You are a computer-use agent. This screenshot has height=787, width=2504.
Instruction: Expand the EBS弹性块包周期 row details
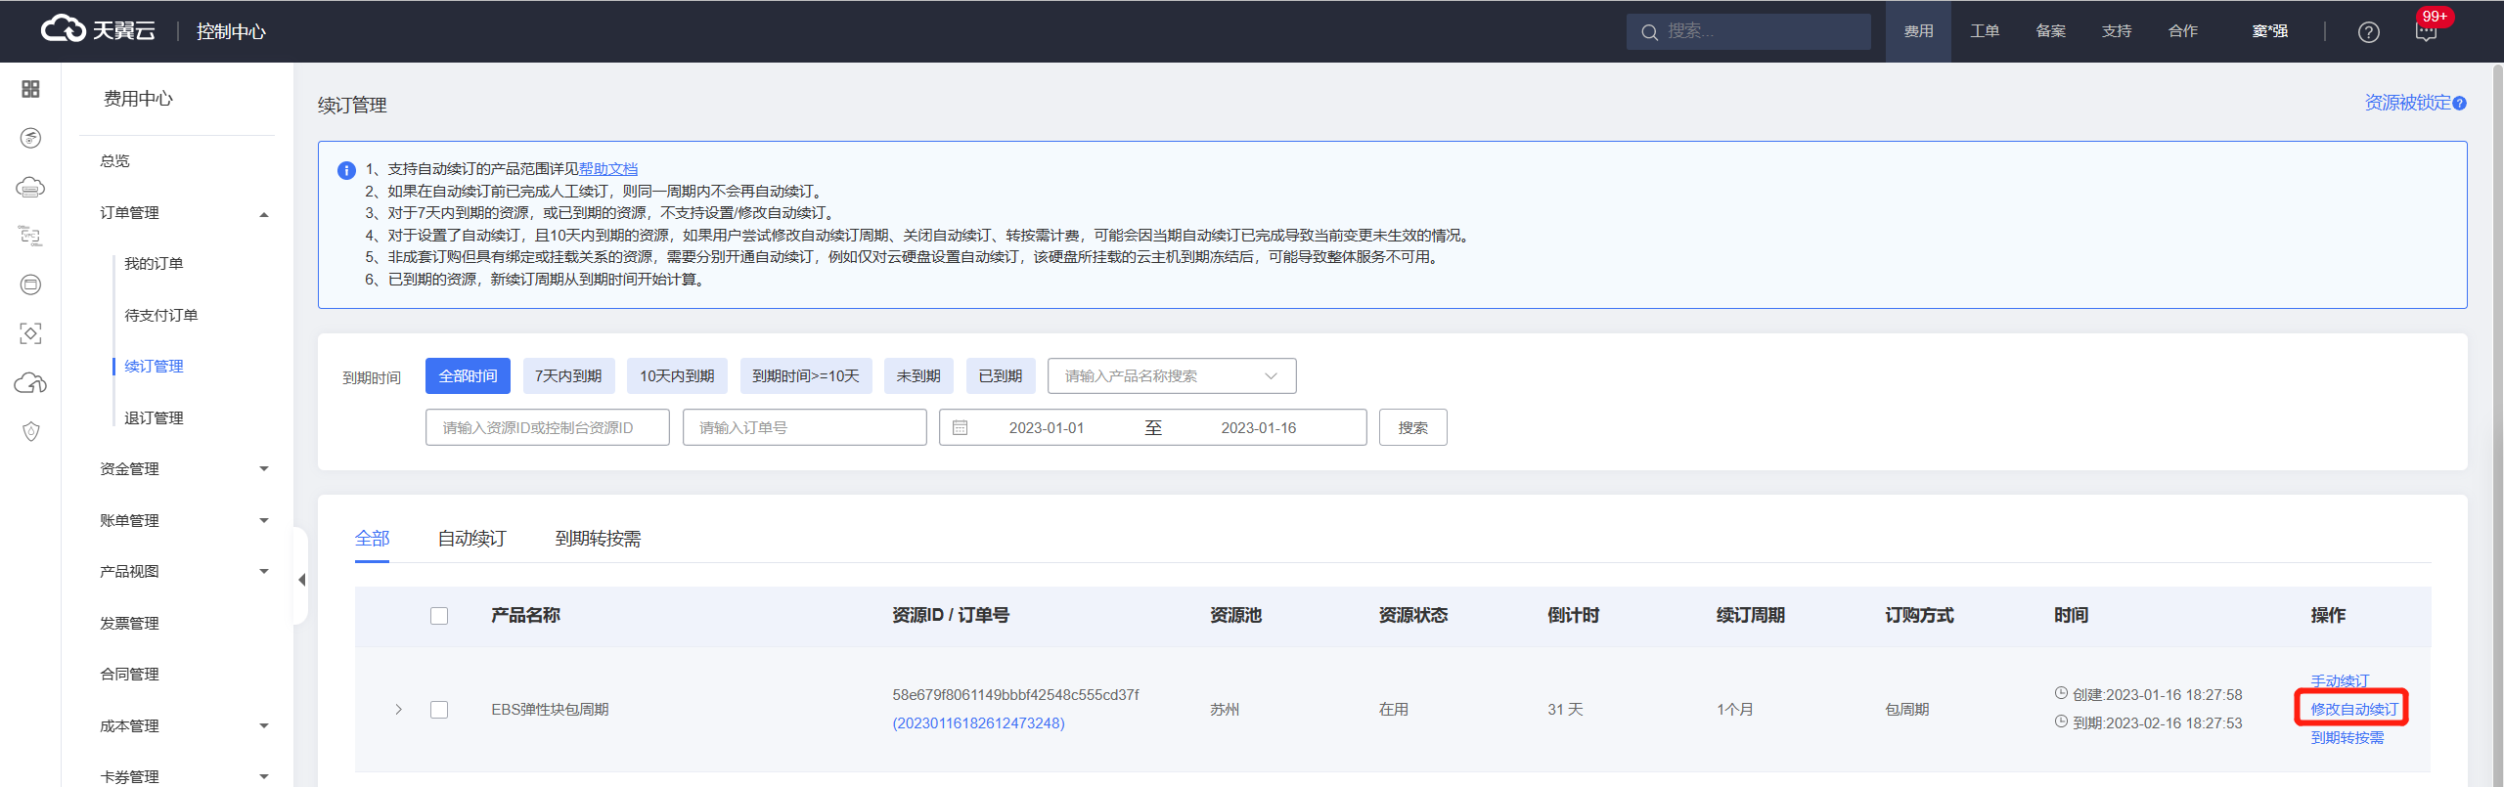[398, 710]
